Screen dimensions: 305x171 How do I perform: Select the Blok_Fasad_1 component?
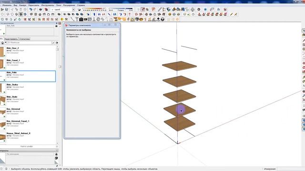(28, 64)
